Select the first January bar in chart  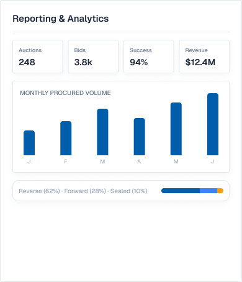tap(29, 143)
